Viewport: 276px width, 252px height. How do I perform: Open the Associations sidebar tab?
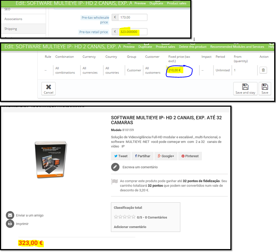pyautogui.click(x=13, y=19)
